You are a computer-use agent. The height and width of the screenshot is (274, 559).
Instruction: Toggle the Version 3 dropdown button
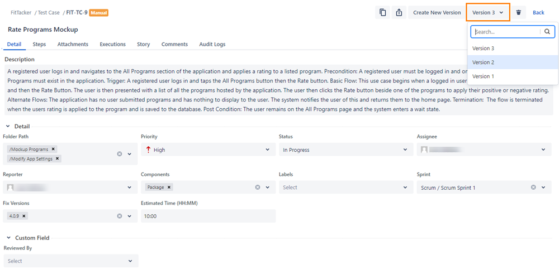point(488,12)
